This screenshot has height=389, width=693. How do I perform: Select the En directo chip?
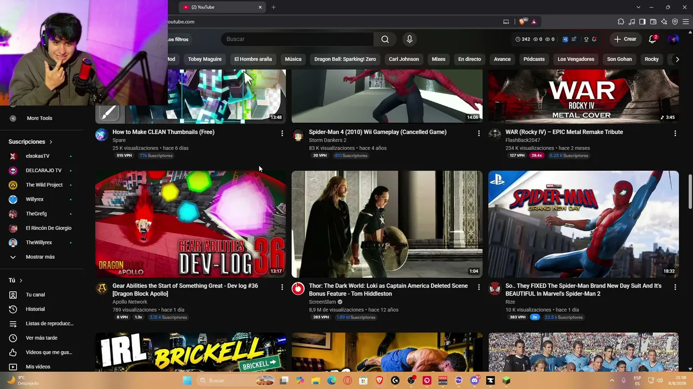pos(469,59)
